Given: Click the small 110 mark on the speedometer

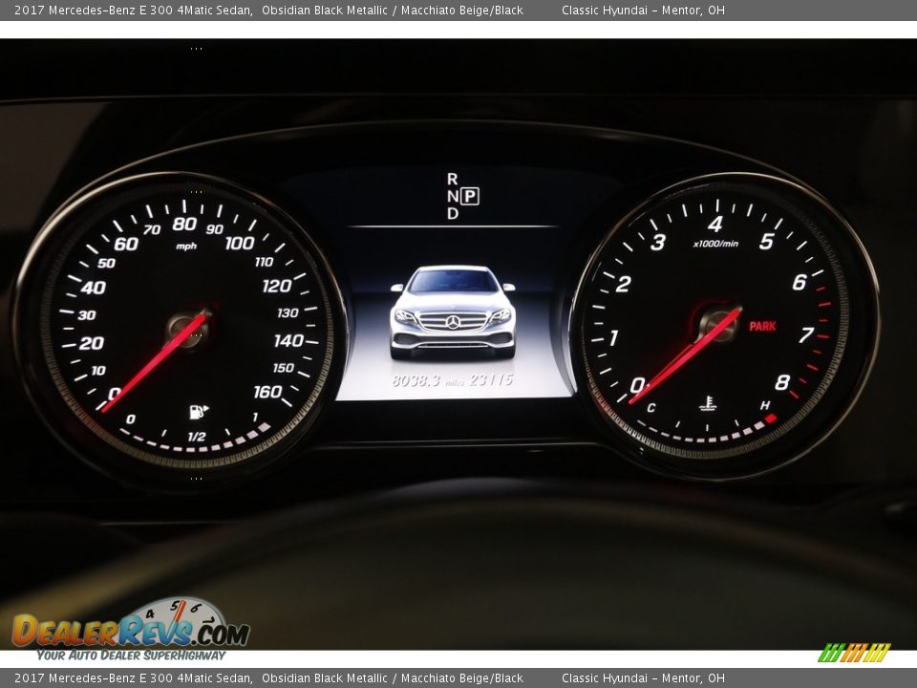Looking at the screenshot, I should click(x=264, y=262).
